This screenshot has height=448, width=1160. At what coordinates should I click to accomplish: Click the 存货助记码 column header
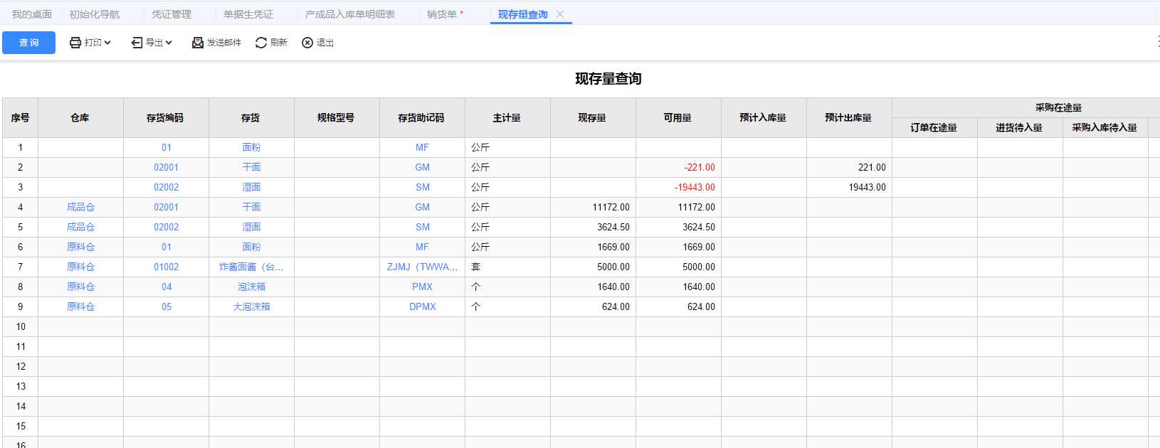point(422,118)
